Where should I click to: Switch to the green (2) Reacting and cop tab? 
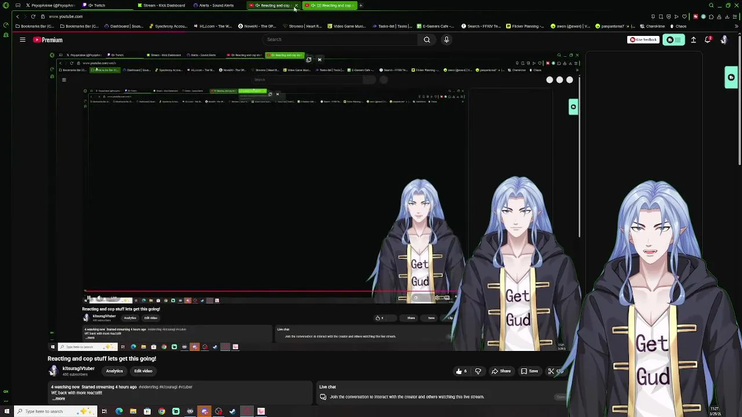pos(330,5)
